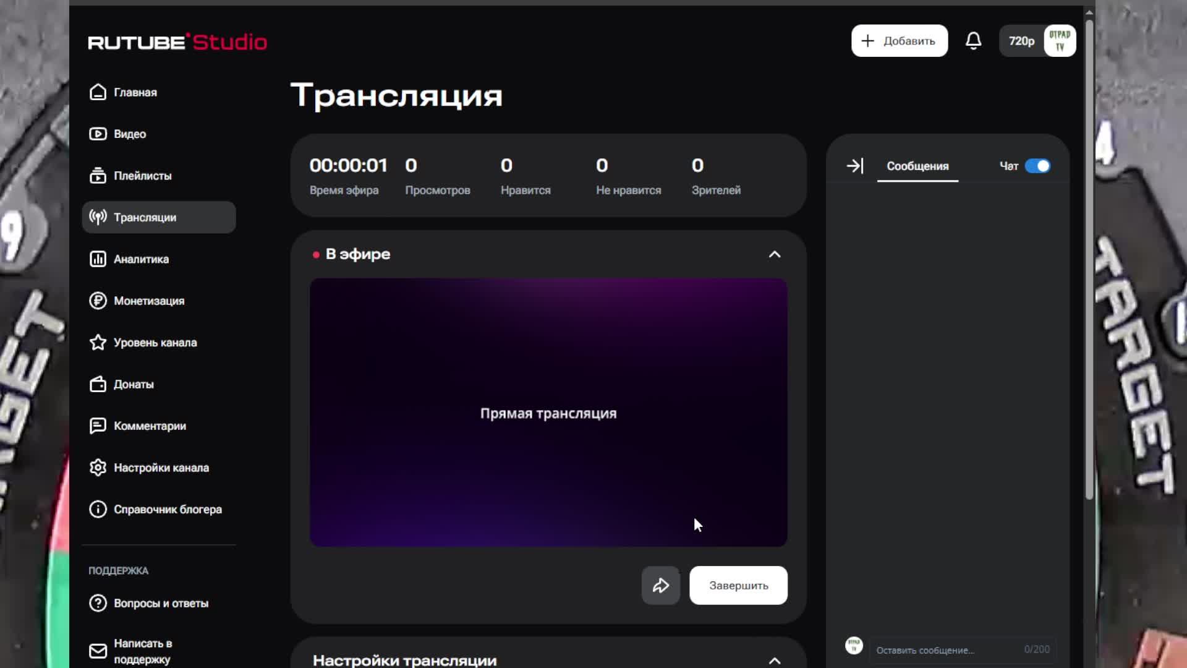Screen dimensions: 1187x668
Task: Click the Зрителей counter
Action: pyautogui.click(x=716, y=176)
